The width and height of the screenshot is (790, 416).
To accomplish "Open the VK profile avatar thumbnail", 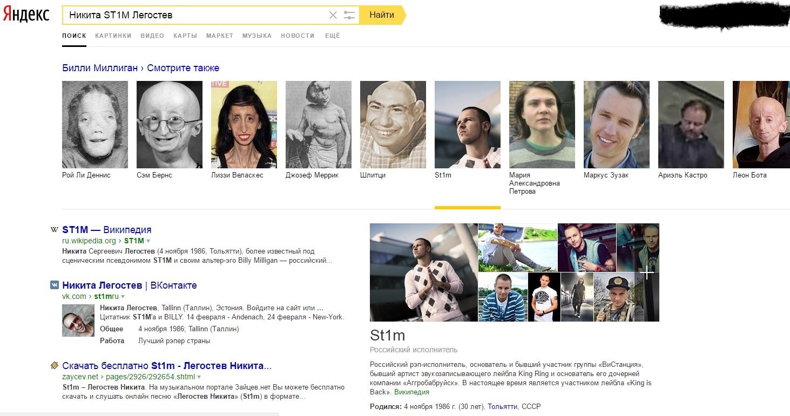I will (78, 320).
